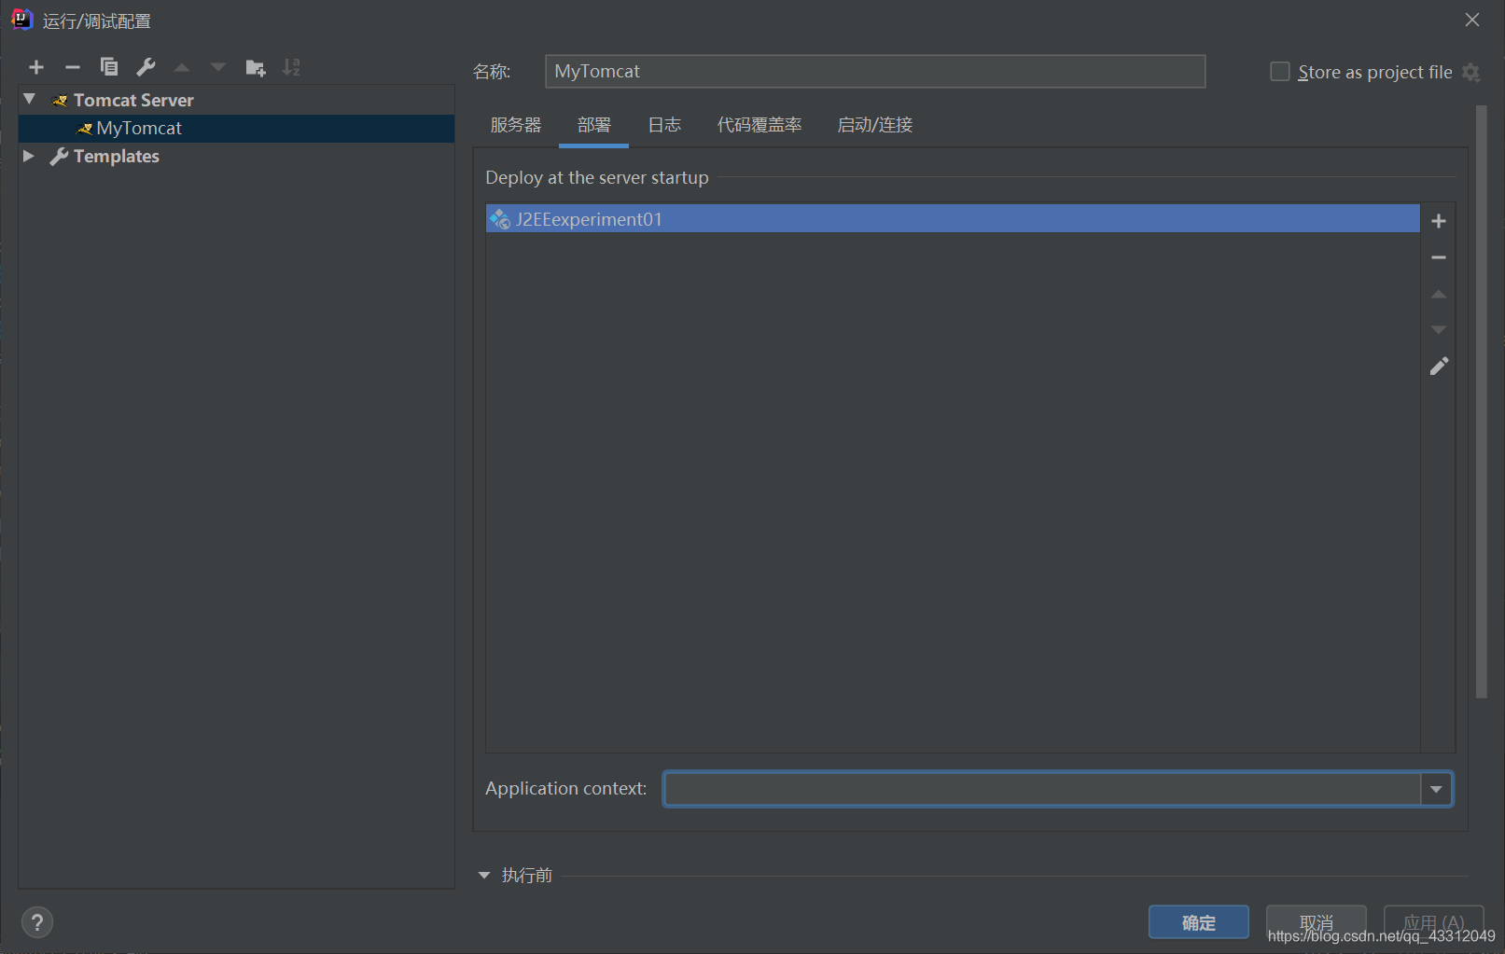Move configuration down in toolbar
Screen dimensions: 1505x954
[218, 67]
